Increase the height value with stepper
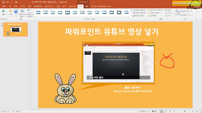Viewport: 202px width, 113px height. tap(196, 11)
